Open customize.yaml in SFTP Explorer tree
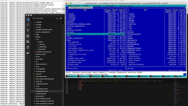This screenshot has width=188, height=106. click(x=41, y=94)
